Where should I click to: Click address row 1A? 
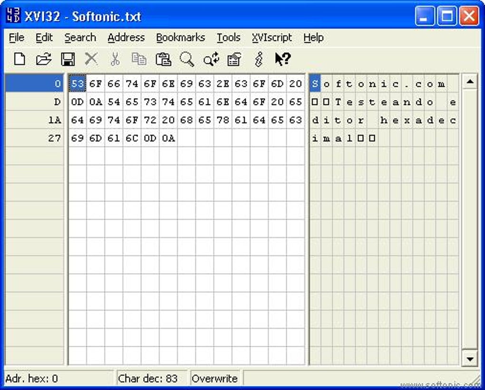coord(34,120)
